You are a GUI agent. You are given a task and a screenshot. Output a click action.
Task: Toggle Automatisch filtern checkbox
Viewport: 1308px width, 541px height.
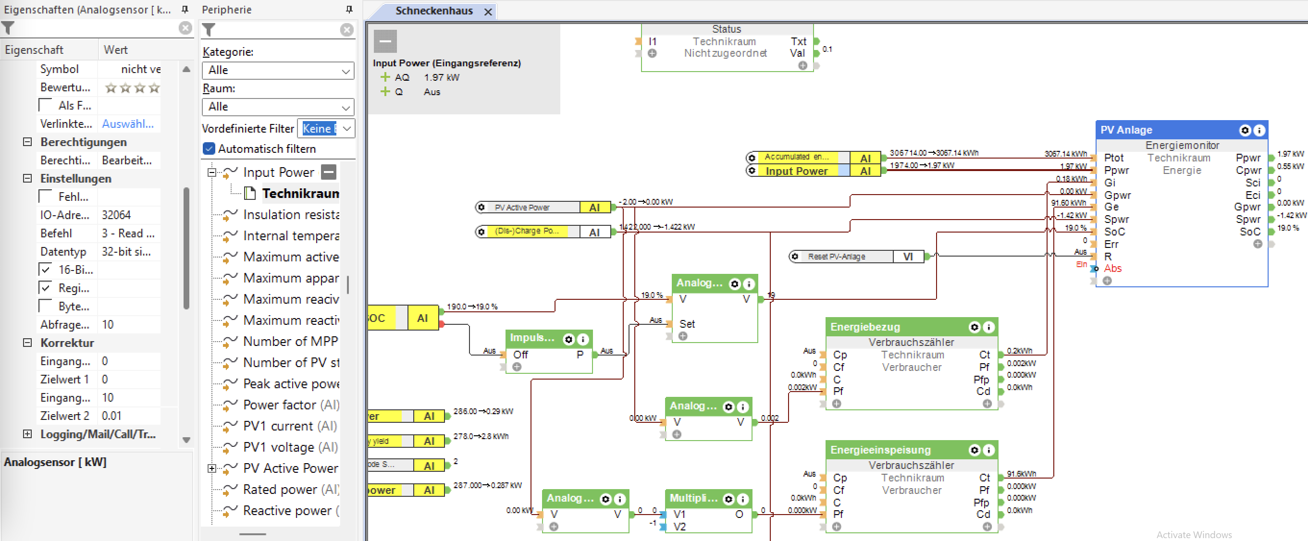(209, 148)
